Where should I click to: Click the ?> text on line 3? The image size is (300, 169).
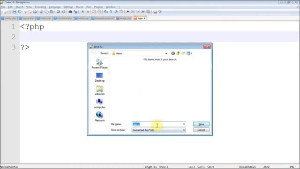(25, 47)
